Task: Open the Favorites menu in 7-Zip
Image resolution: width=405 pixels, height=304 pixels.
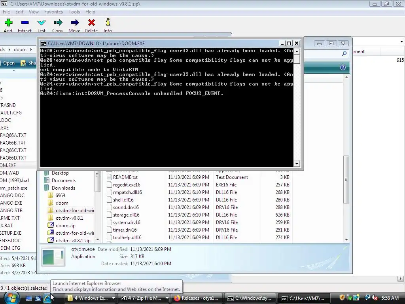Action: click(53, 12)
